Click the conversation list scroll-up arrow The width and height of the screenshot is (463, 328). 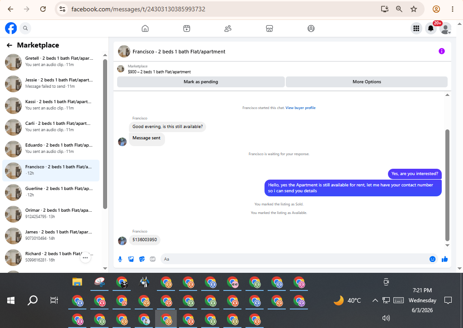[x=105, y=55]
